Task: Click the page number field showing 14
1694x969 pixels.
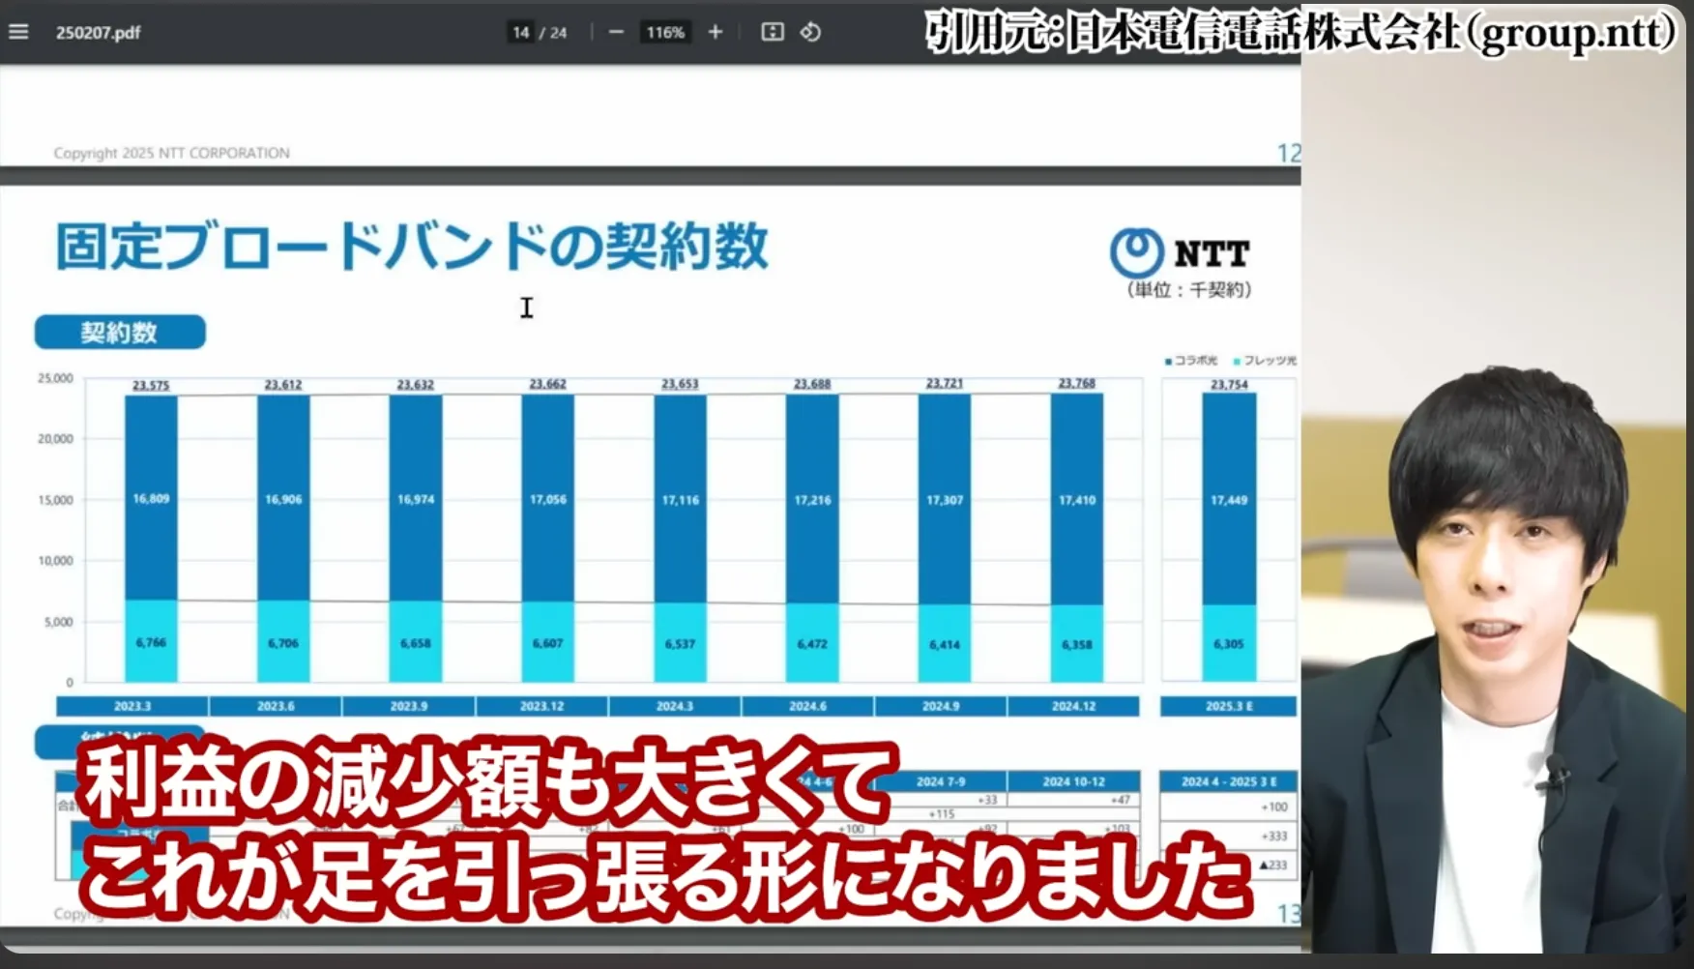Action: 521,32
